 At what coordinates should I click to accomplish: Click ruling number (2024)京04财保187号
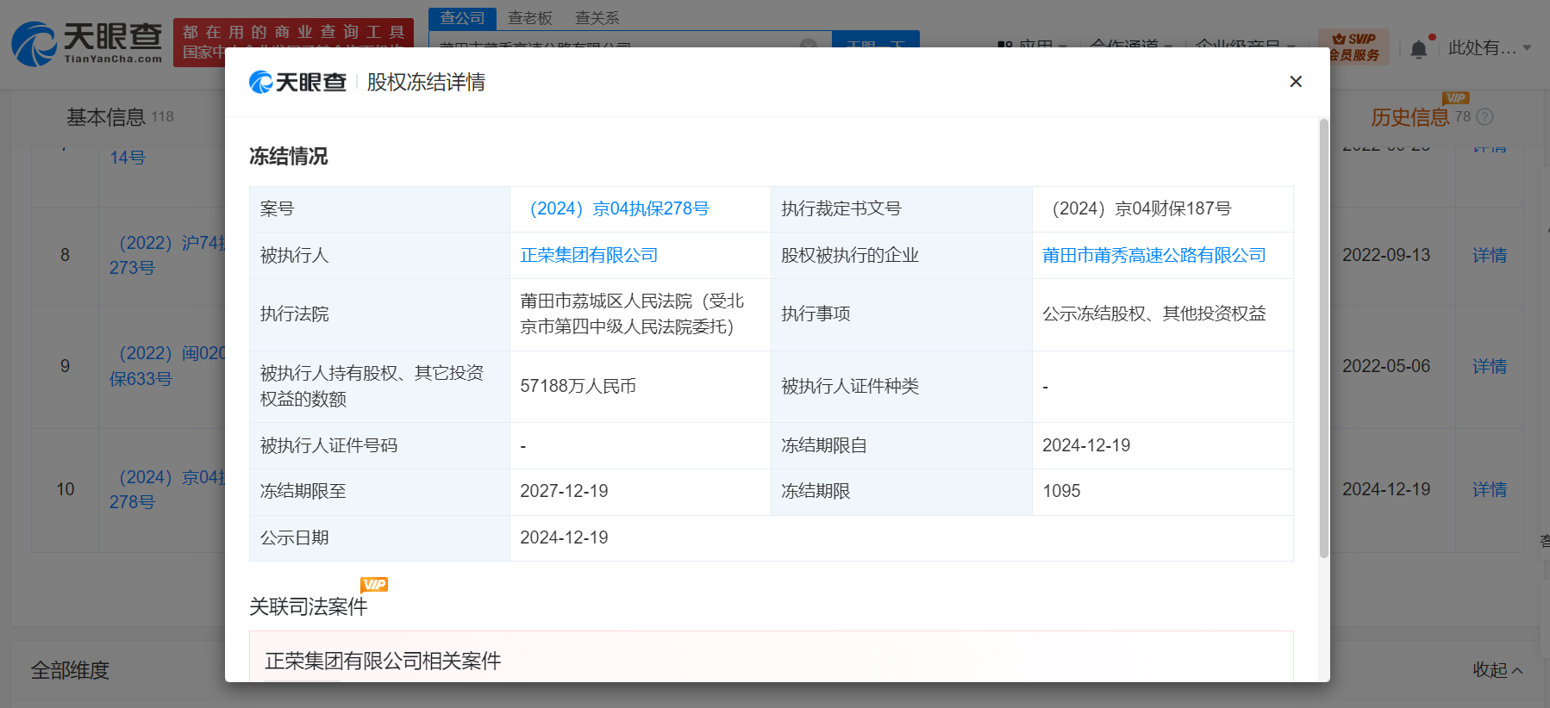[x=1137, y=208]
